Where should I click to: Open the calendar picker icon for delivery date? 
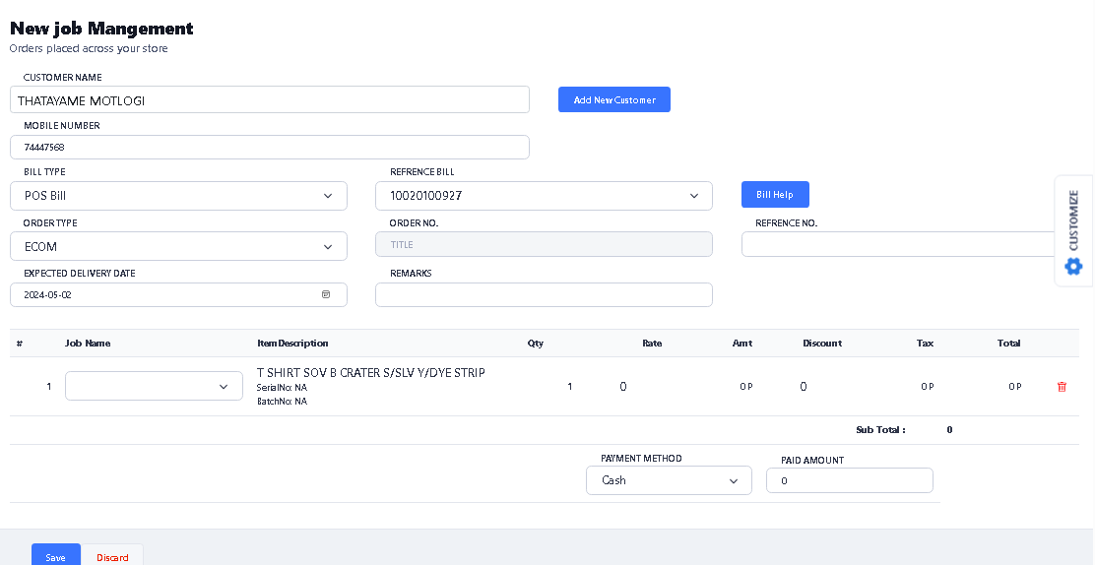[x=326, y=294]
